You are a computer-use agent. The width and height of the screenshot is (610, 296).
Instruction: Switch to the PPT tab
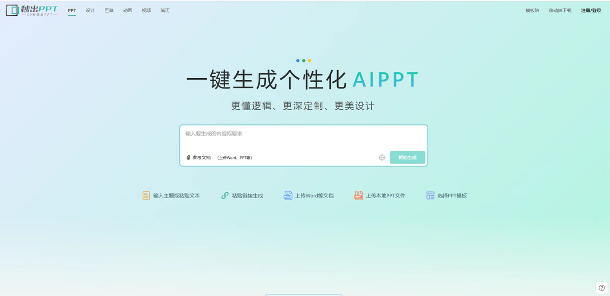72,10
